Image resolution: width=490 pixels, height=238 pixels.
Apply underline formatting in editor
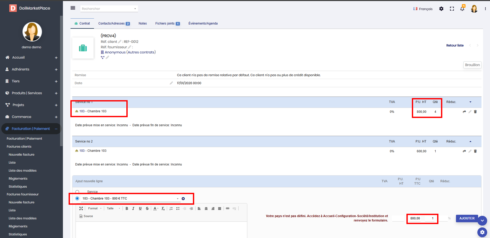[140, 209]
